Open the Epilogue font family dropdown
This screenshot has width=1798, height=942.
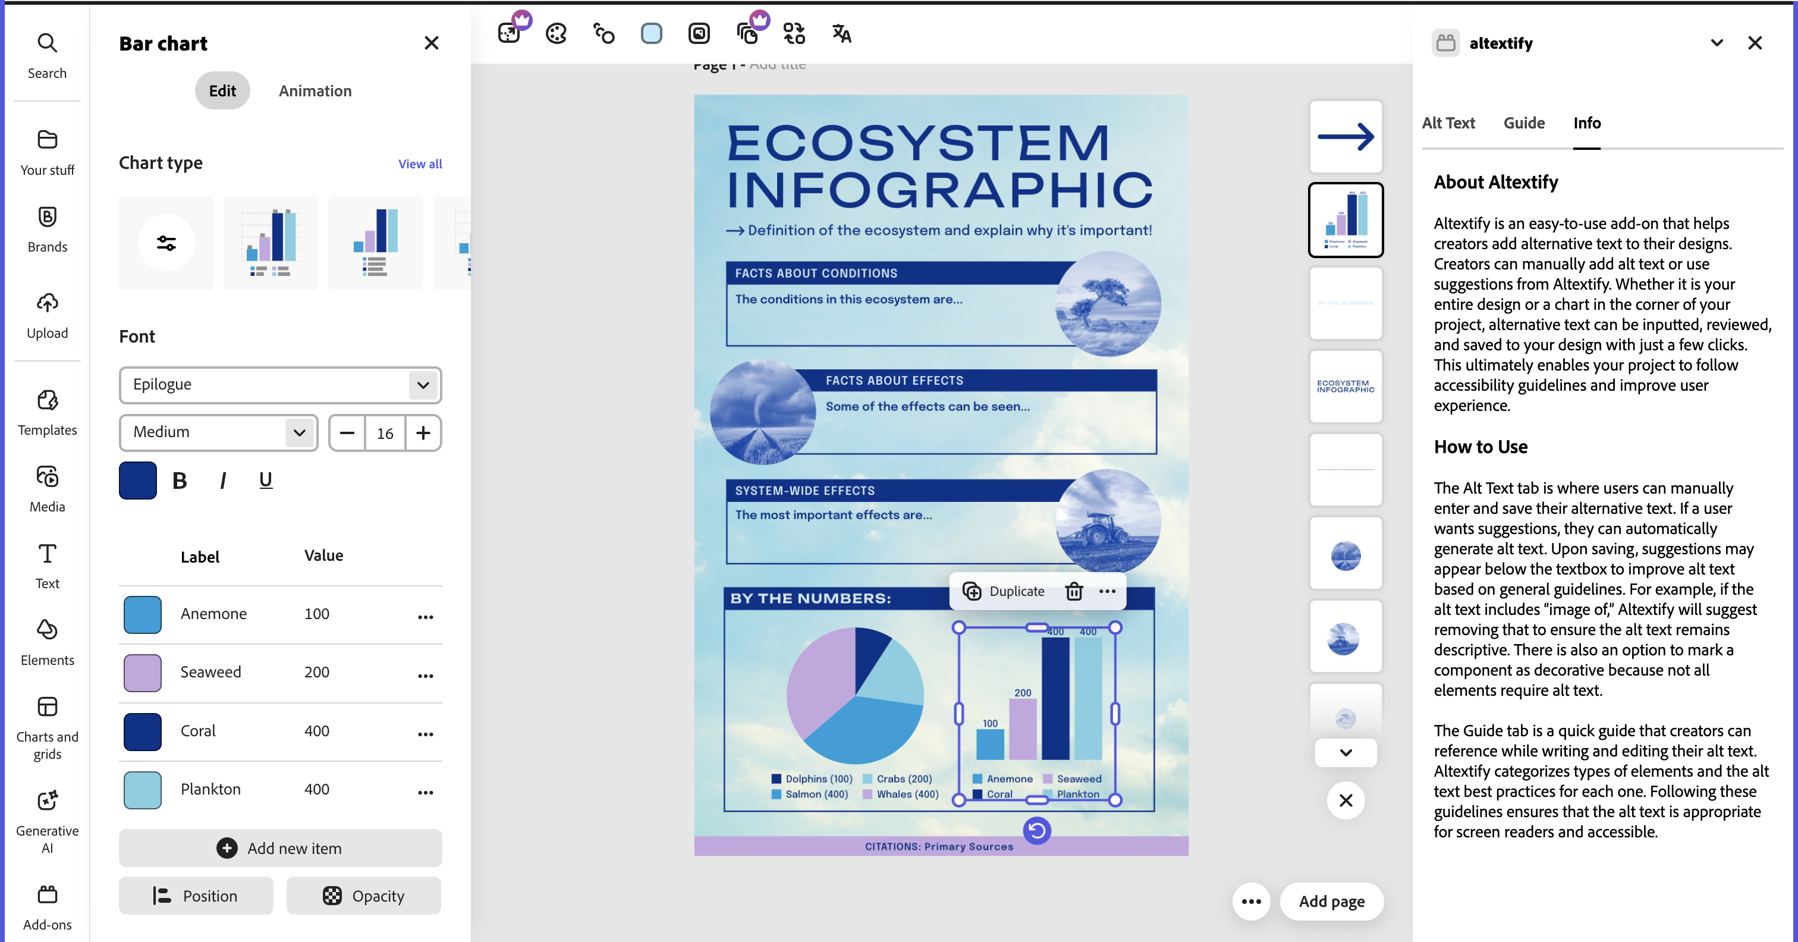(x=280, y=385)
